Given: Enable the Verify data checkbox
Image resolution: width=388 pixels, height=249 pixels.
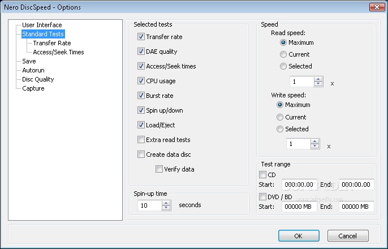Looking at the screenshot, I should point(159,169).
